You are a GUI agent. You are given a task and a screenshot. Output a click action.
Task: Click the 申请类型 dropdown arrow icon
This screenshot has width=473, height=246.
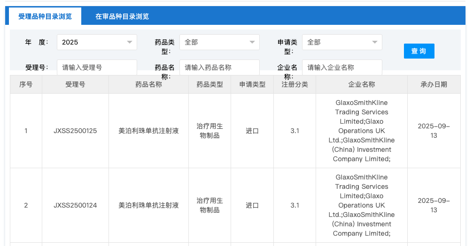[375, 42]
